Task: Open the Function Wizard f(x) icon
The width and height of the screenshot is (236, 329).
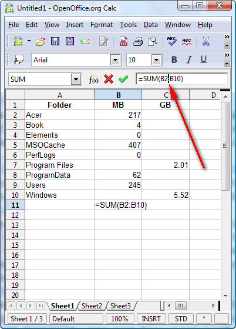Action: [93, 79]
